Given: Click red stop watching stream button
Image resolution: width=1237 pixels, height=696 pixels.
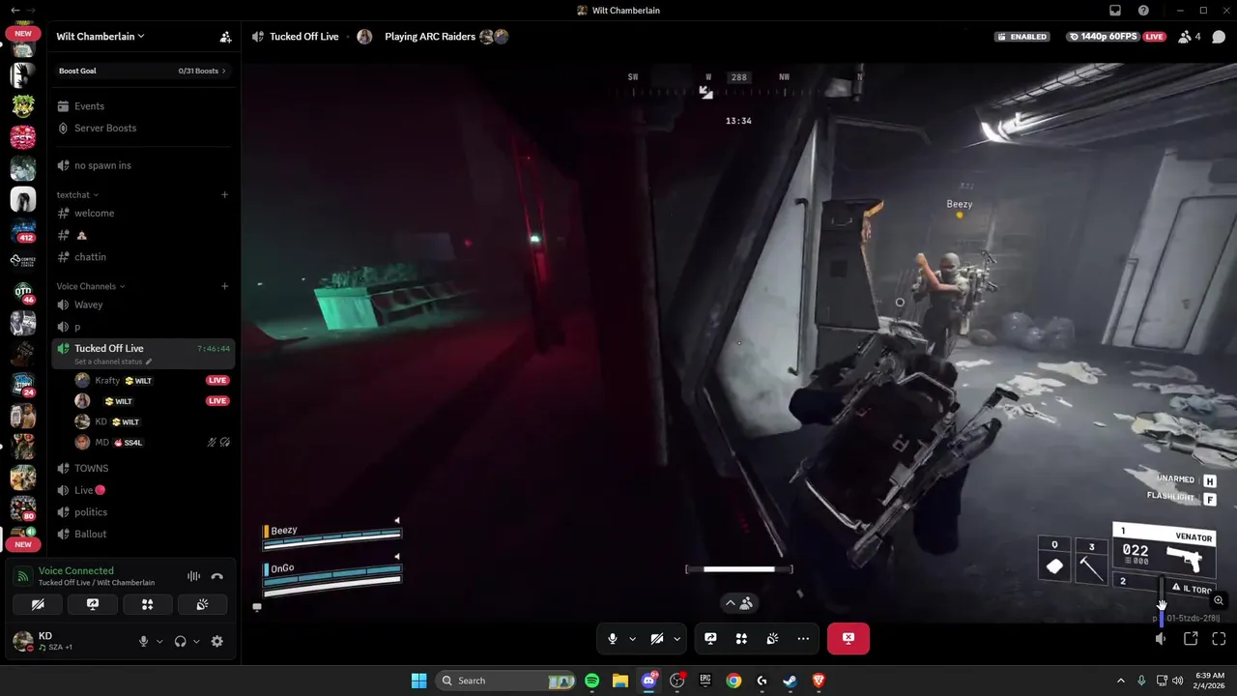Looking at the screenshot, I should click(848, 638).
